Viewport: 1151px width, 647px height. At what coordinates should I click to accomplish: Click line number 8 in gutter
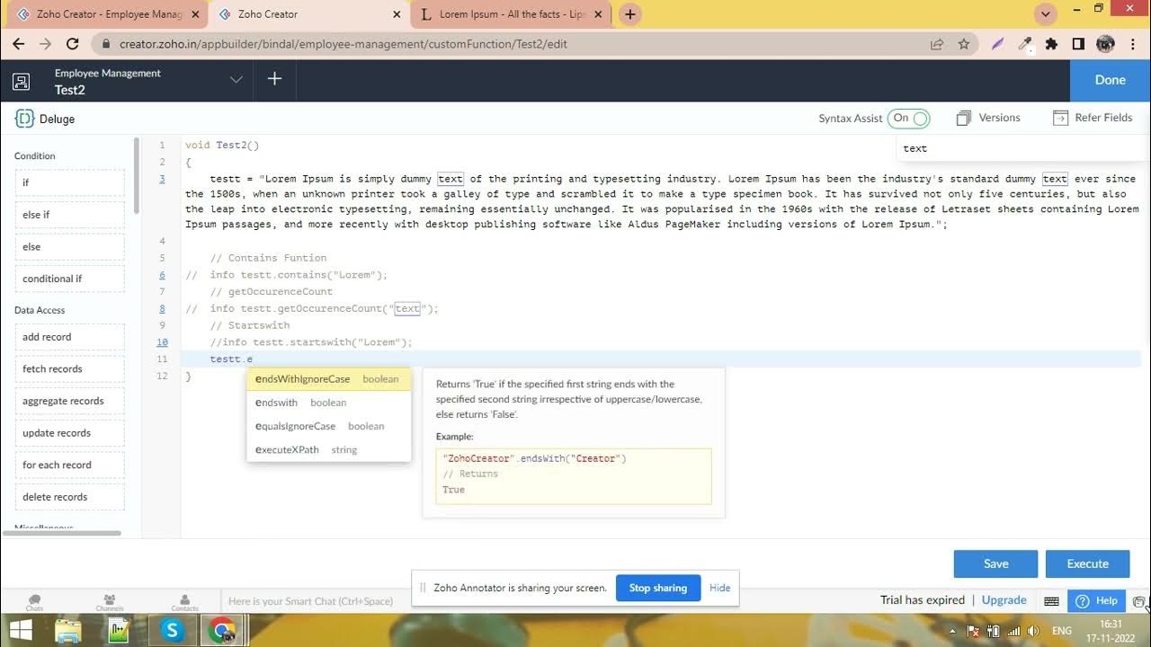tap(163, 308)
